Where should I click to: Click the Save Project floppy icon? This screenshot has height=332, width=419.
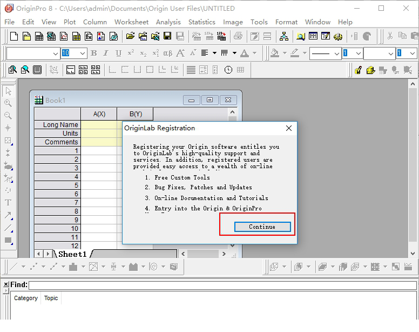(x=167, y=36)
